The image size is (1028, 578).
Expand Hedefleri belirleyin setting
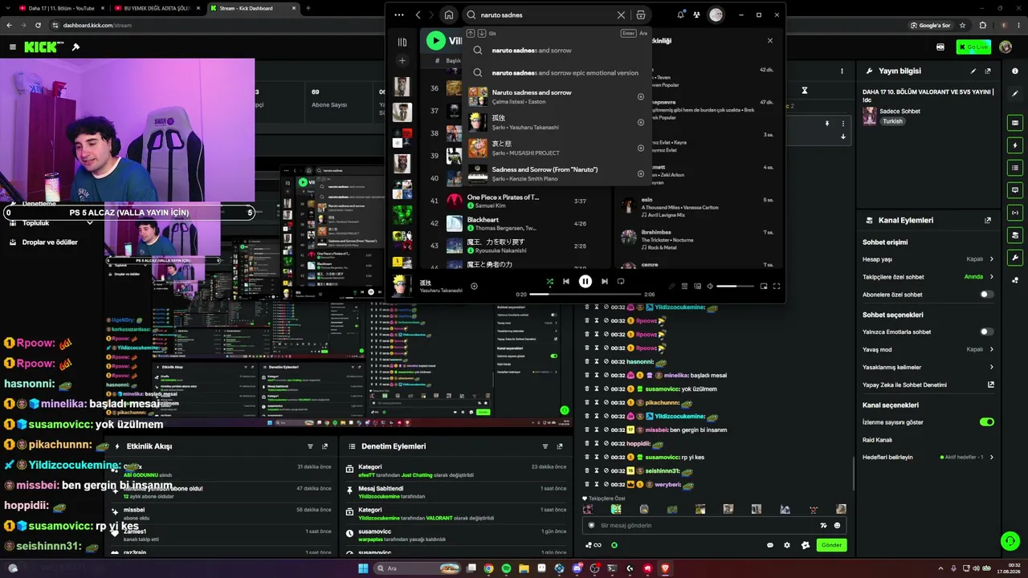click(928, 457)
